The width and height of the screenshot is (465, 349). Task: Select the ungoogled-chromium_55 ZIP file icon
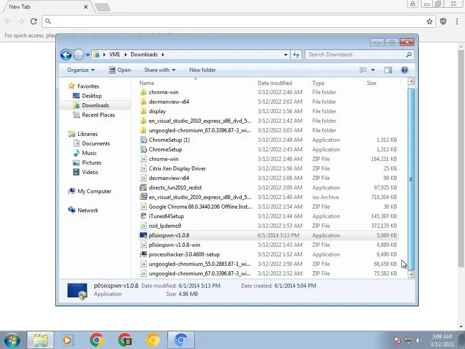pos(143,264)
